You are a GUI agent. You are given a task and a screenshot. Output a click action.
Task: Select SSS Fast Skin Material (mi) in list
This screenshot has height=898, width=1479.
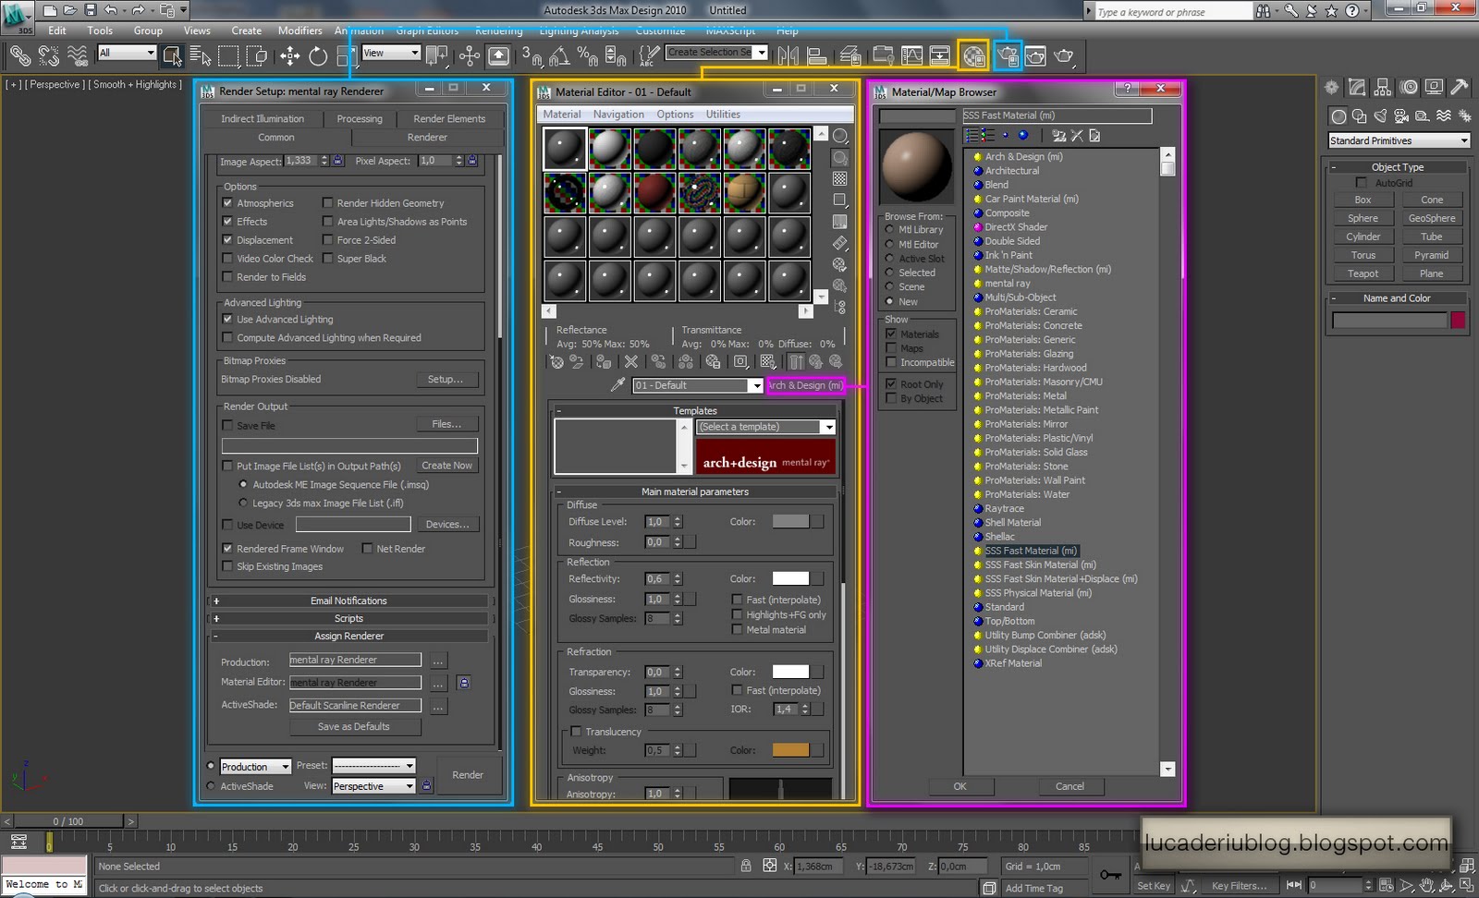click(1040, 564)
